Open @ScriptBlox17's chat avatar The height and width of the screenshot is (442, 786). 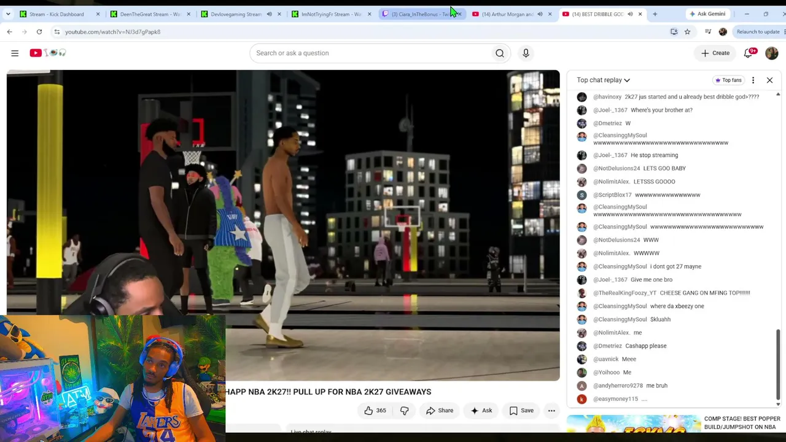[582, 195]
